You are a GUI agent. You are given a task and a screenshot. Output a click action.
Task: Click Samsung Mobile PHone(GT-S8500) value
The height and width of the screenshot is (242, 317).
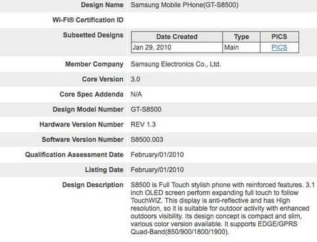click(x=184, y=5)
